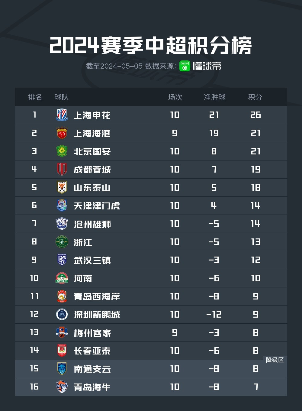Screen dimensions: 302x411
Task: Sort by 积分 column header
Action: click(x=255, y=97)
